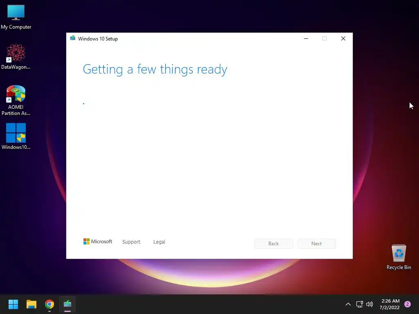Click the Windows 10 Setup taskbar icon
This screenshot has height=314, width=419.
68,304
